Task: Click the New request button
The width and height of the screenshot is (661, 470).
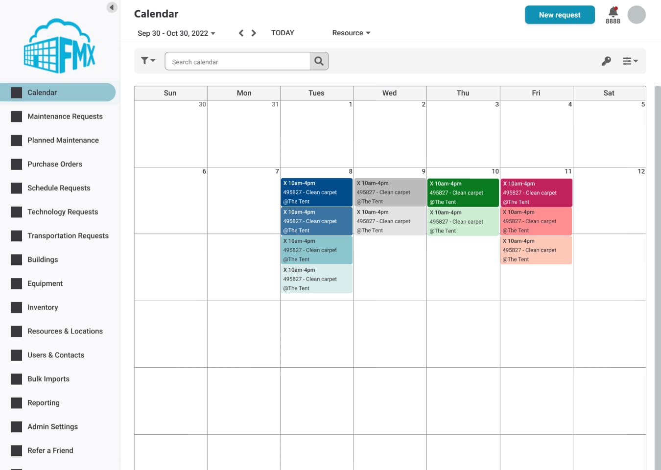Action: [x=559, y=15]
